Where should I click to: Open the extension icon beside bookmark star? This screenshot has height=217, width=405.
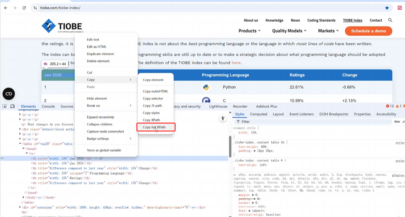click(399, 8)
